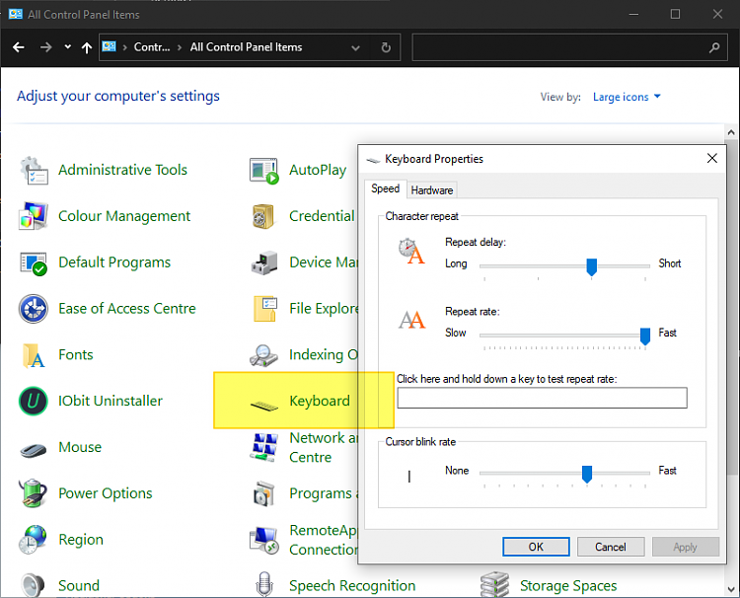Open the Administrative Tools link
This screenshot has width=740, height=598.
pos(122,170)
